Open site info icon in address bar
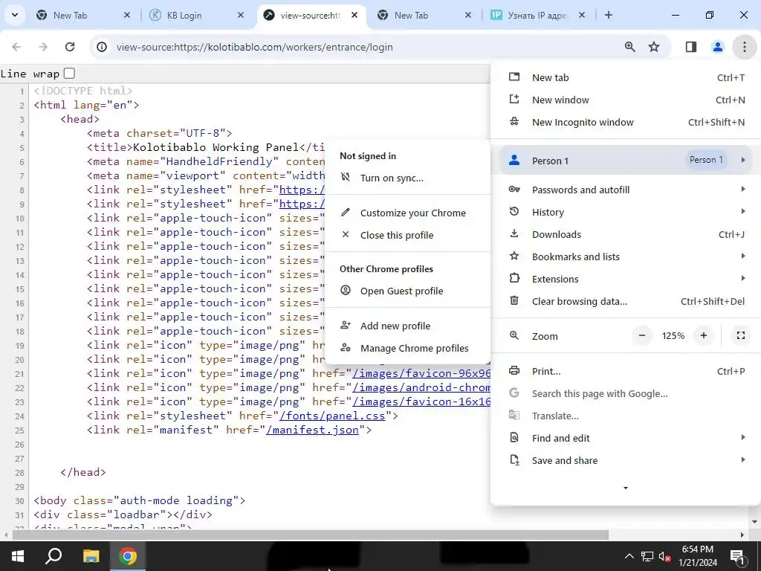The height and width of the screenshot is (571, 761). pyautogui.click(x=101, y=47)
